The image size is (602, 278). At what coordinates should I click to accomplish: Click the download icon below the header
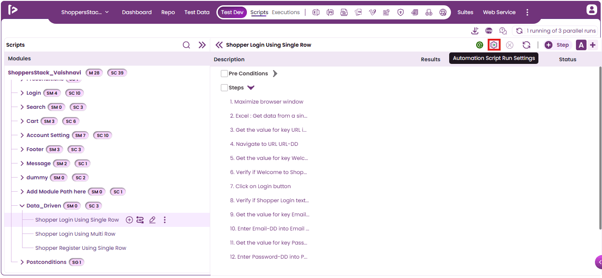[475, 31]
